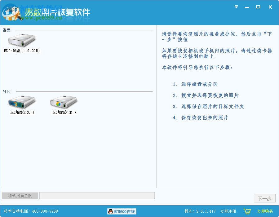
Task: Select the HD0 disk icon
Action: click(x=21, y=40)
